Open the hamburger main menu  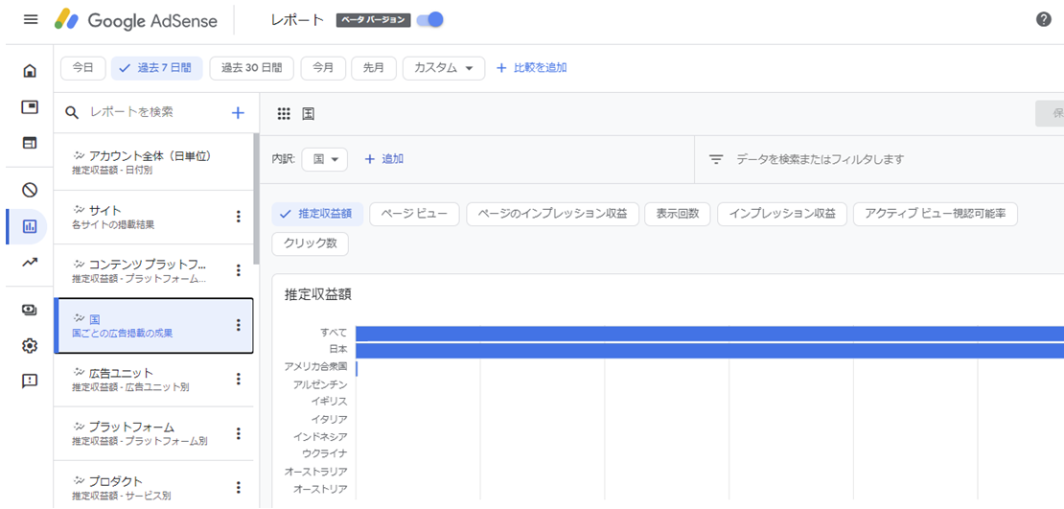pyautogui.click(x=31, y=20)
